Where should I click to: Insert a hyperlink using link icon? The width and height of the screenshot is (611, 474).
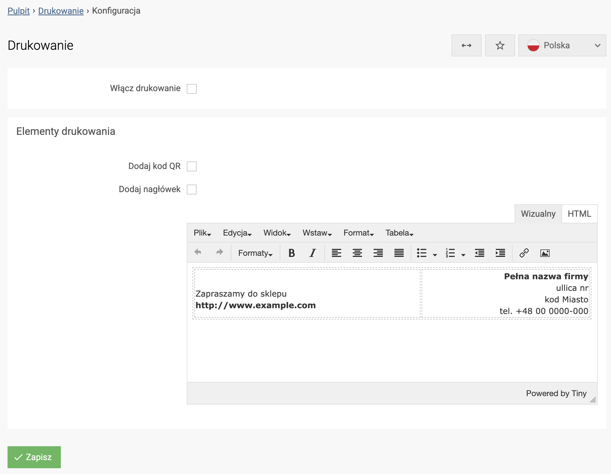(524, 253)
